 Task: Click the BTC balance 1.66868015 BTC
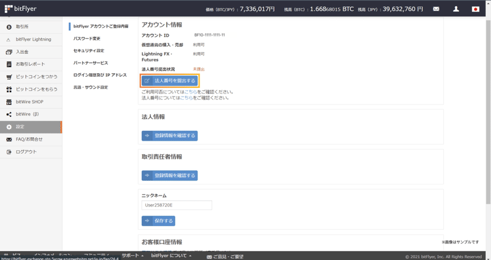[332, 9]
